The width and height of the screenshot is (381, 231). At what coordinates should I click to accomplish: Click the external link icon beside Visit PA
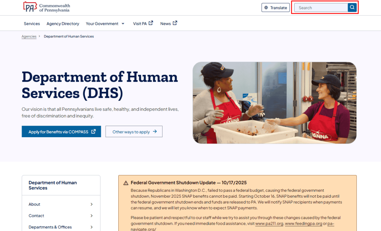(x=151, y=23)
